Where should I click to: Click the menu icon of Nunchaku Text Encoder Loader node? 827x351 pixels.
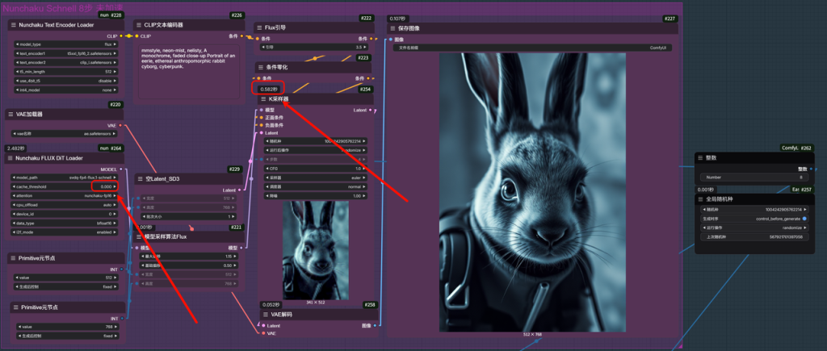tap(13, 25)
